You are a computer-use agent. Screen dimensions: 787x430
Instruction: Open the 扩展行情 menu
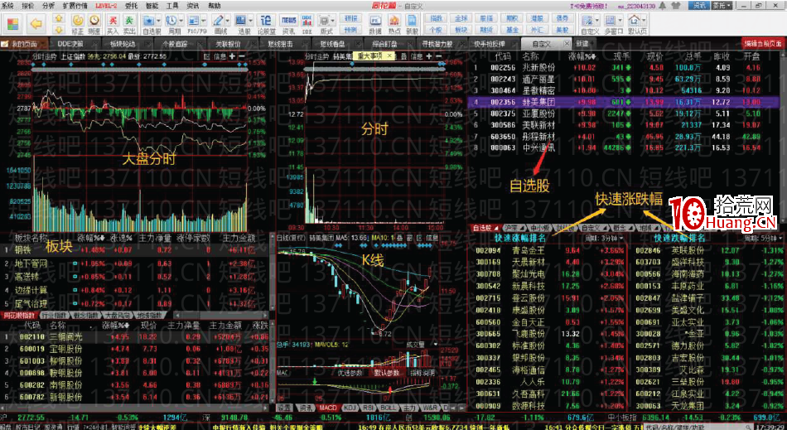coord(75,6)
